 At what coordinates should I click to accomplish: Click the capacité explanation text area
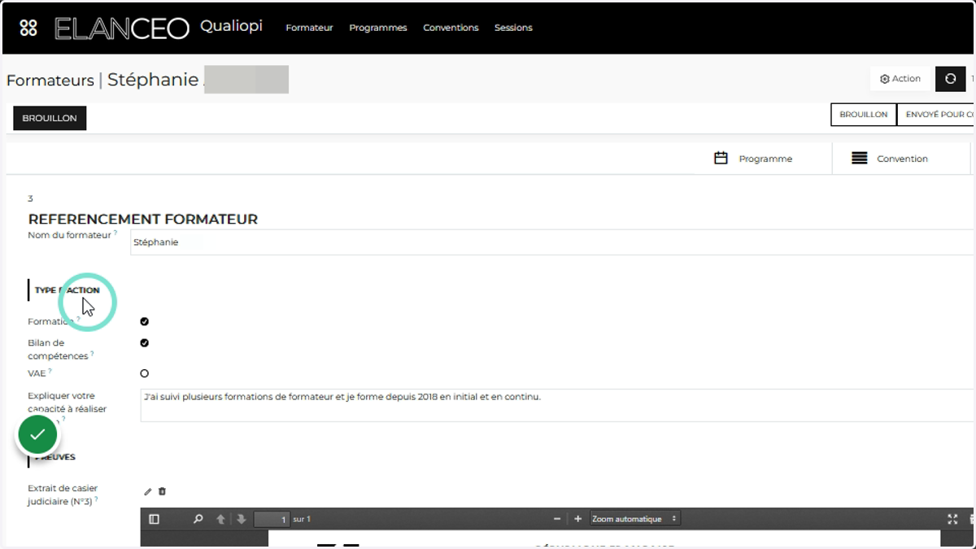coord(558,405)
